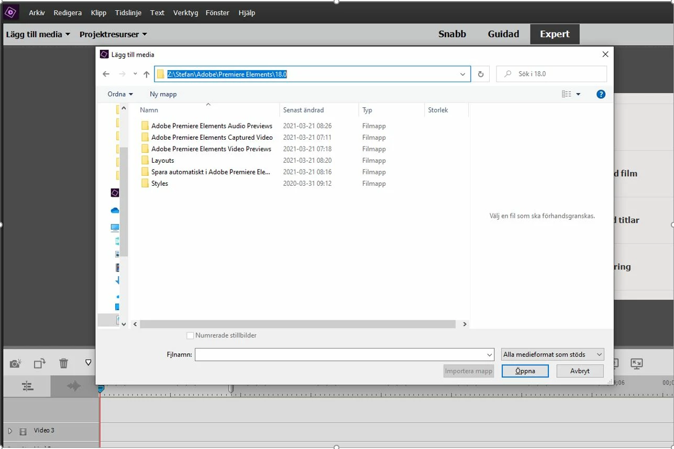Click the Ny mapp button
Image resolution: width=674 pixels, height=449 pixels.
point(163,94)
